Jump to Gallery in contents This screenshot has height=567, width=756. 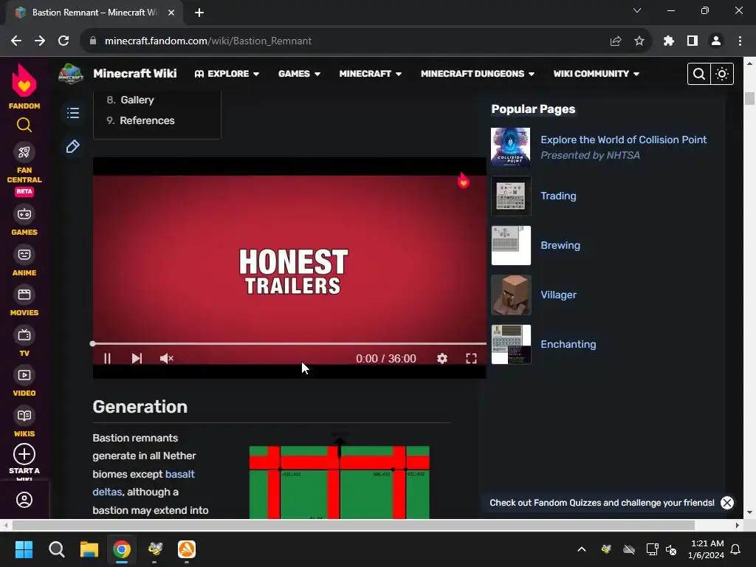(x=137, y=100)
